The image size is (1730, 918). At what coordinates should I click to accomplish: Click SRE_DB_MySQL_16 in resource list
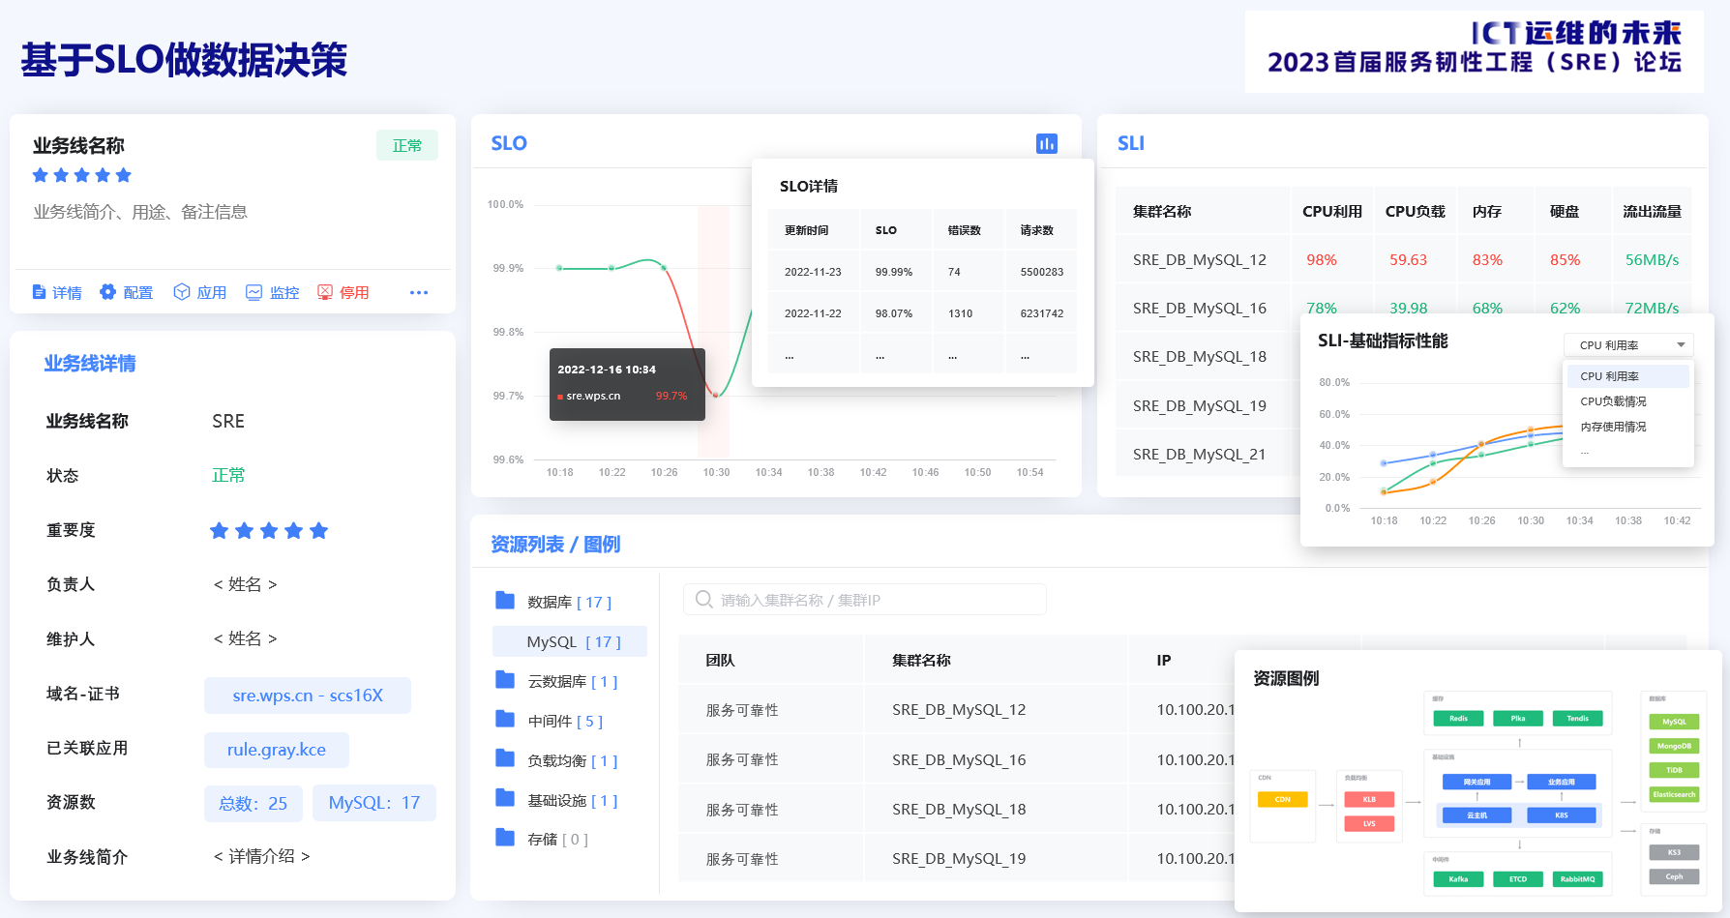pyautogui.click(x=959, y=760)
